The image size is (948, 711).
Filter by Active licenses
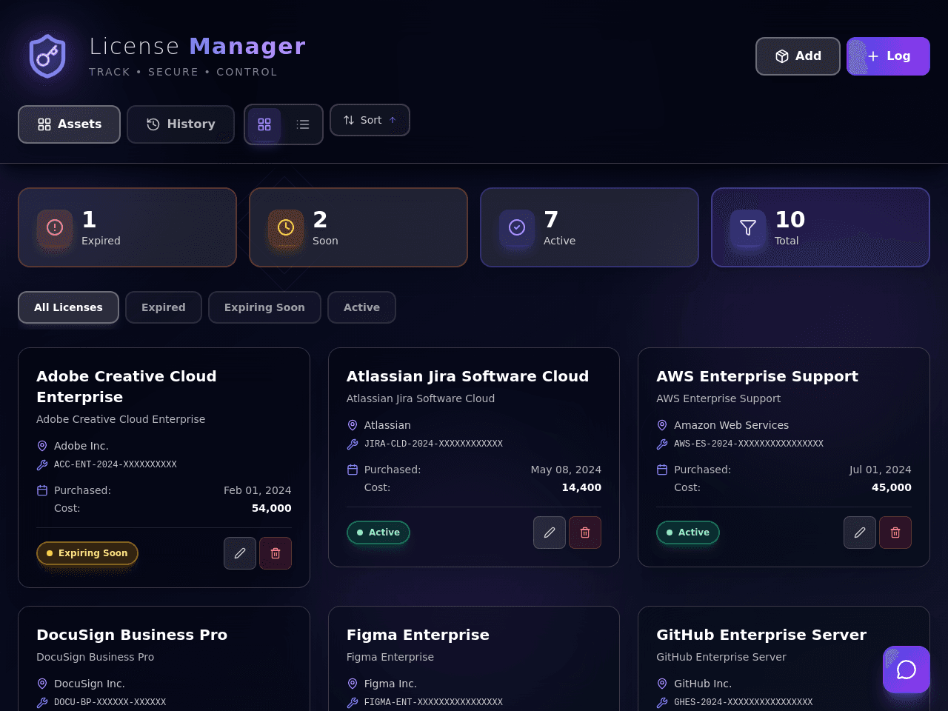(361, 307)
